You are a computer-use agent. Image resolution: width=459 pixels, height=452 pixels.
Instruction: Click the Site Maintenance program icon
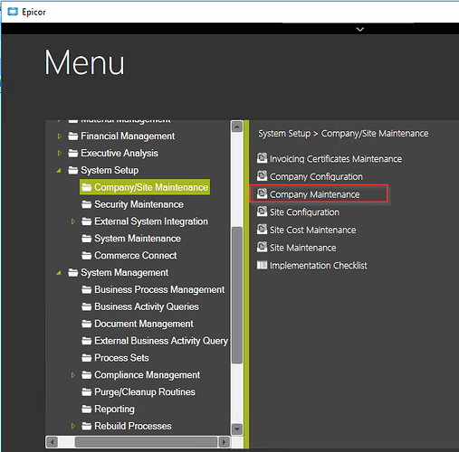(262, 247)
